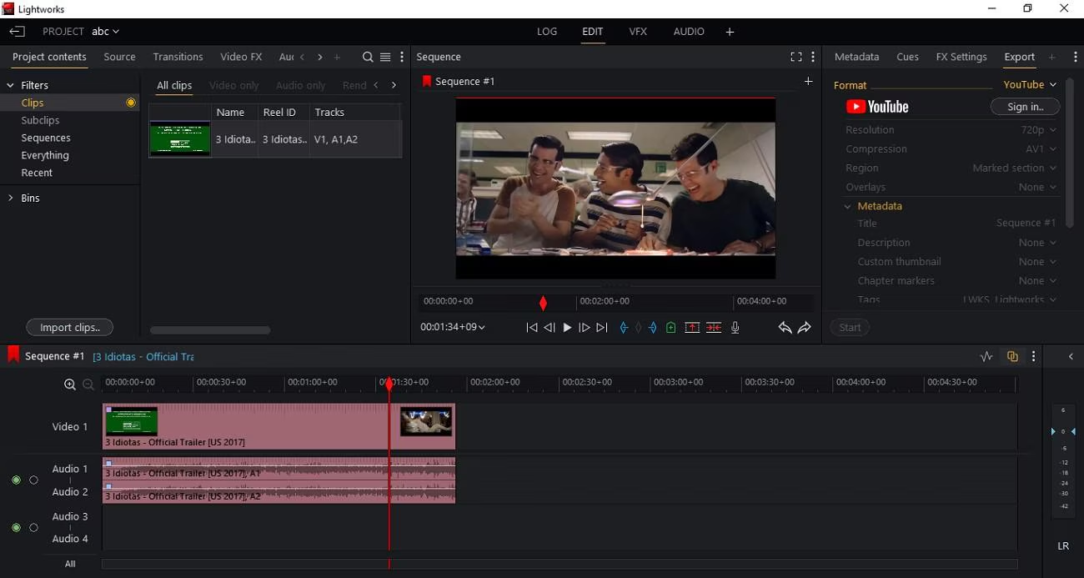Viewport: 1084px width, 578px height.
Task: Collapse the Metadata section in Export panel
Action: coord(848,206)
